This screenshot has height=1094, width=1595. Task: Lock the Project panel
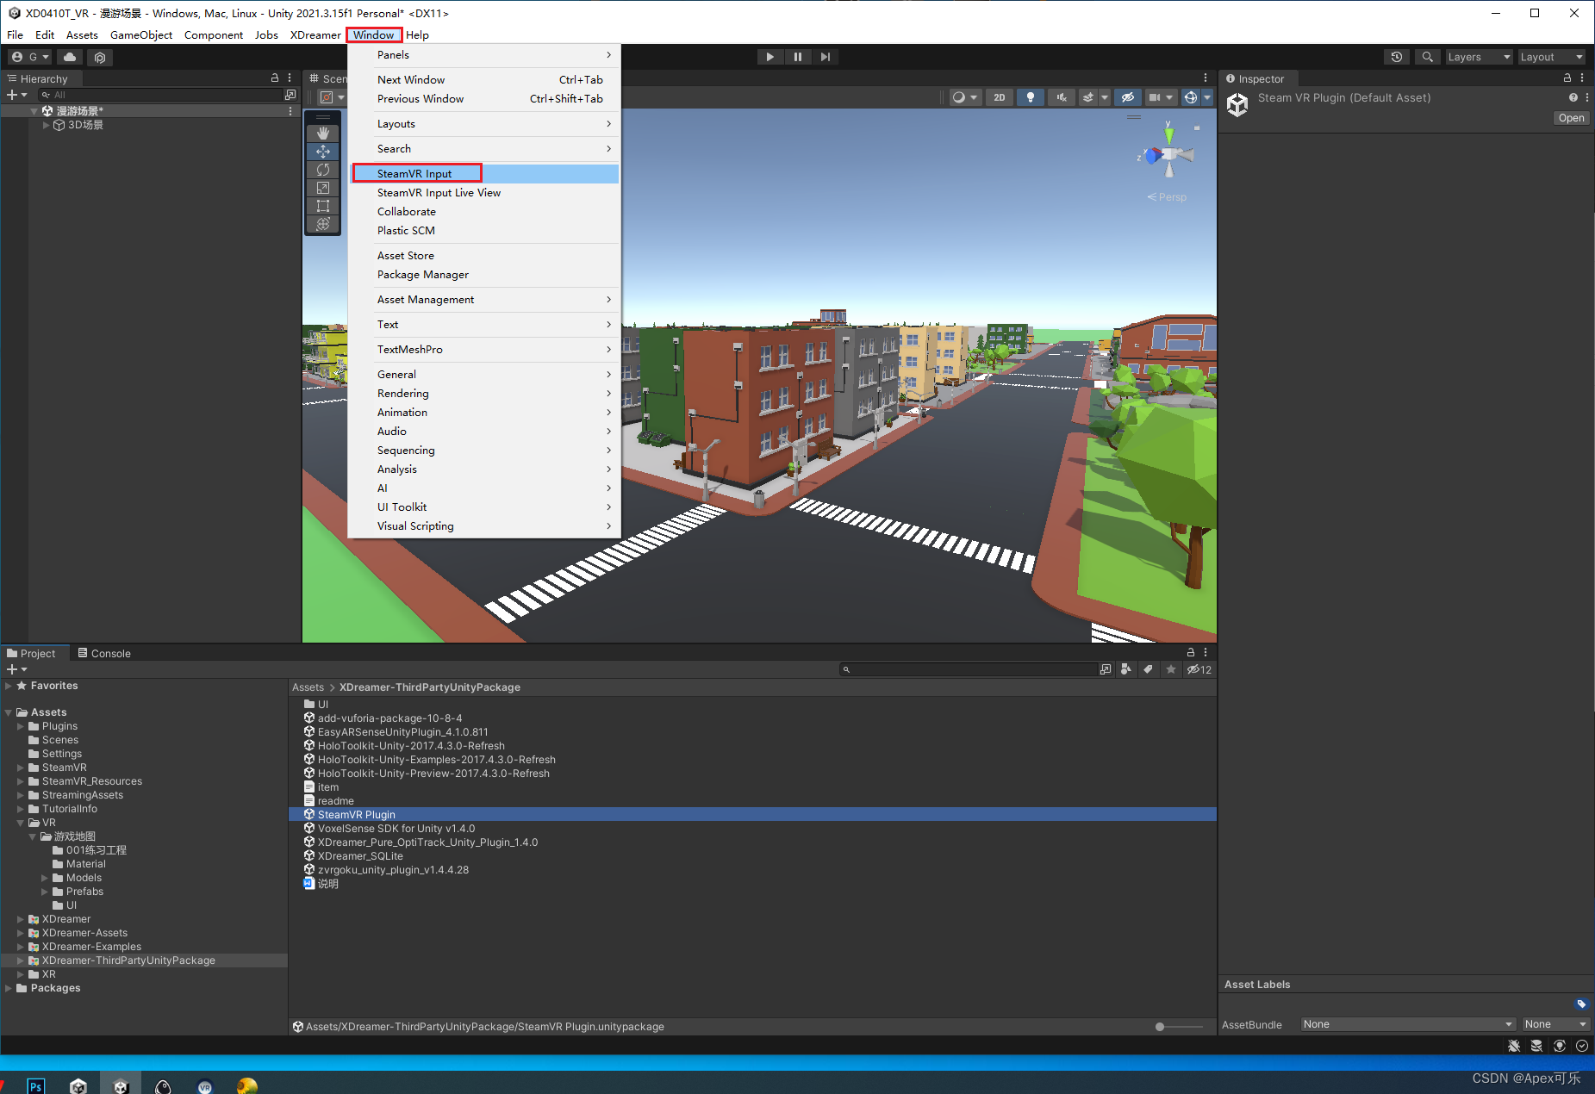pos(1191,652)
